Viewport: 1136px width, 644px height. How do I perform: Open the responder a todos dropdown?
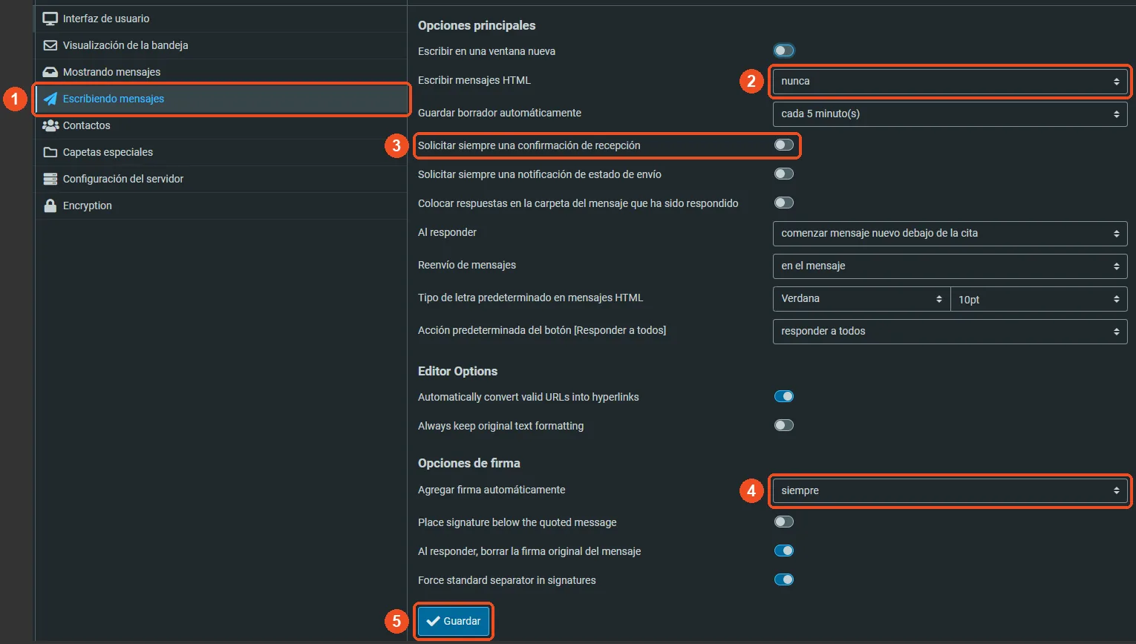pos(950,332)
